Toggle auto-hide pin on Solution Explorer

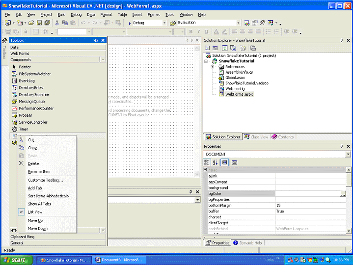point(342,40)
